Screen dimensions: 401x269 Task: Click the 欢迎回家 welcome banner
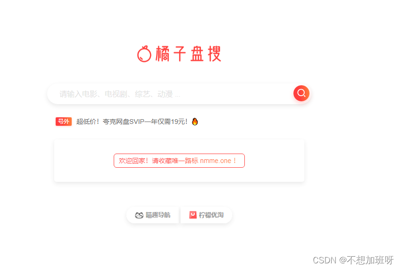(x=179, y=161)
